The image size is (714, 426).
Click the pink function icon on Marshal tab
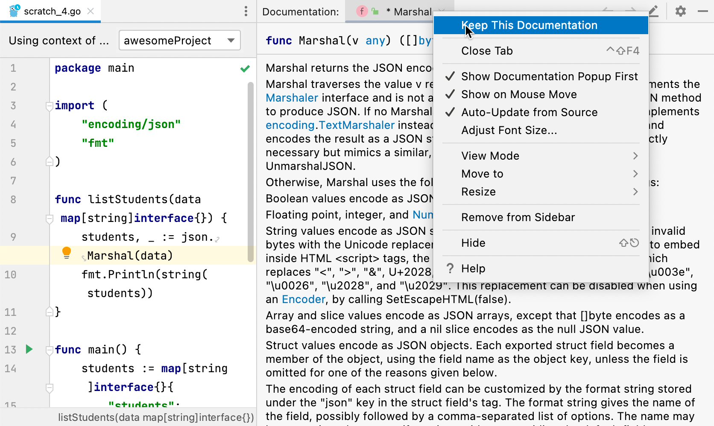pos(362,11)
